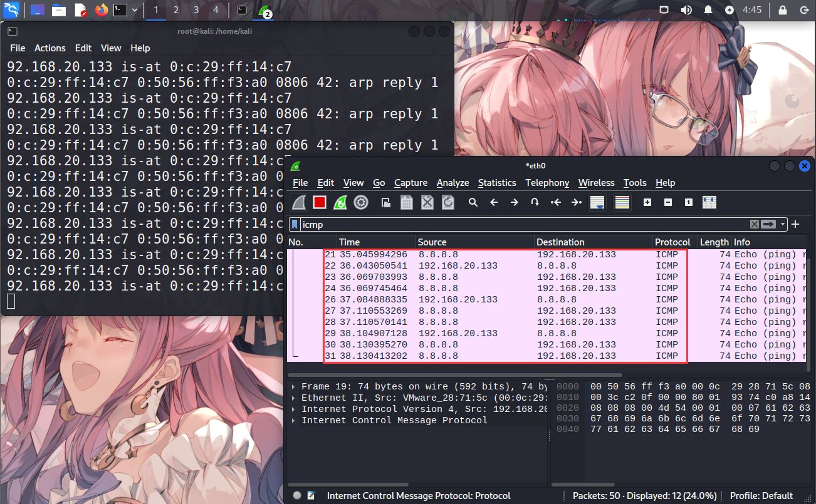The height and width of the screenshot is (504, 816).
Task: Save the capture file in Wireshark toolbar
Action: [x=407, y=202]
